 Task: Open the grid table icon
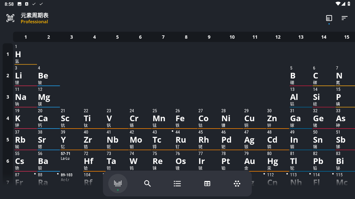pos(207,184)
